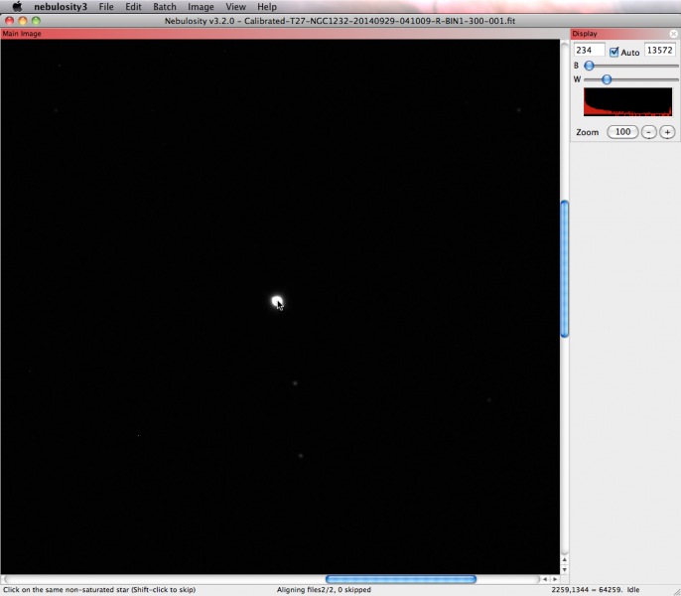
Task: Click the W white-point slider handle
Action: pyautogui.click(x=607, y=79)
